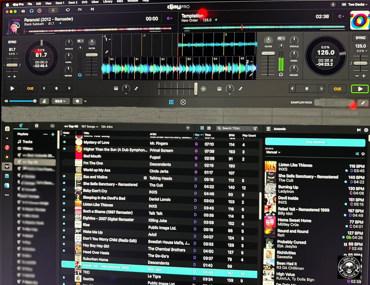Screen dimensions: 370x285
Task: Open the Mixer menu
Action: (x=95, y=2)
